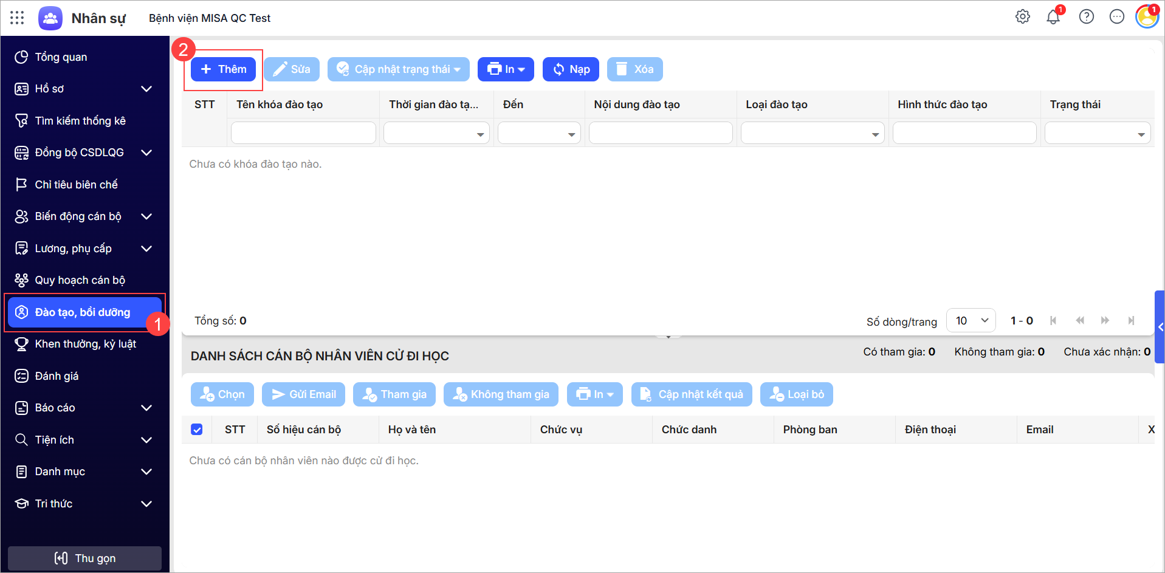Expand the Báo cáo chevron
Viewport: 1165px width, 573px height.
point(146,408)
